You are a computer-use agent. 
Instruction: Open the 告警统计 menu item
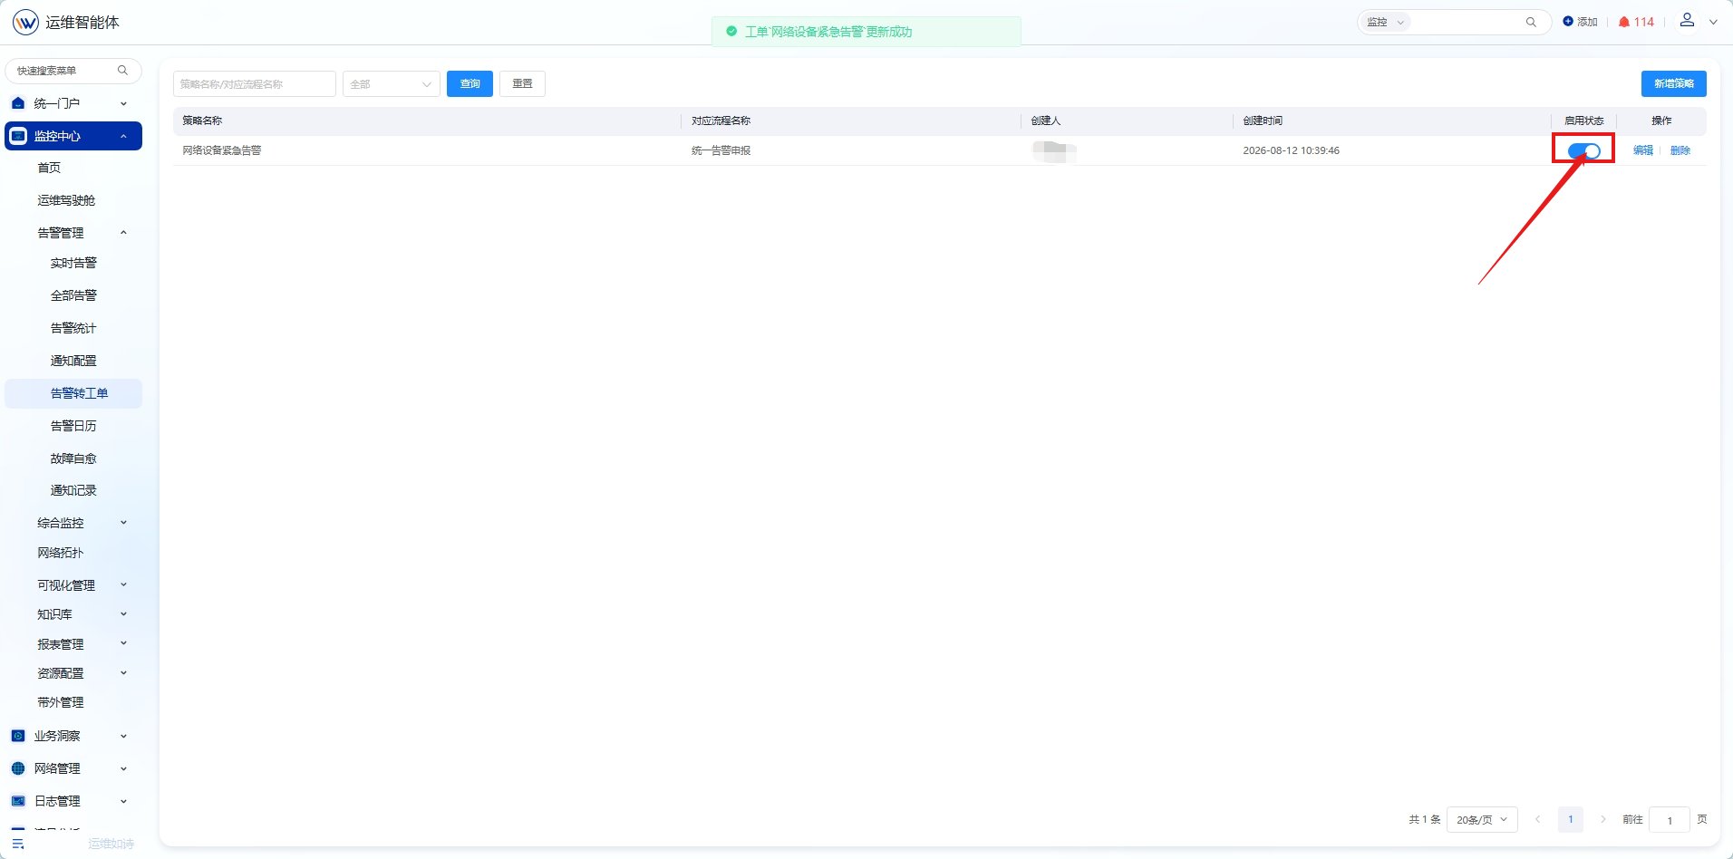[x=73, y=328]
